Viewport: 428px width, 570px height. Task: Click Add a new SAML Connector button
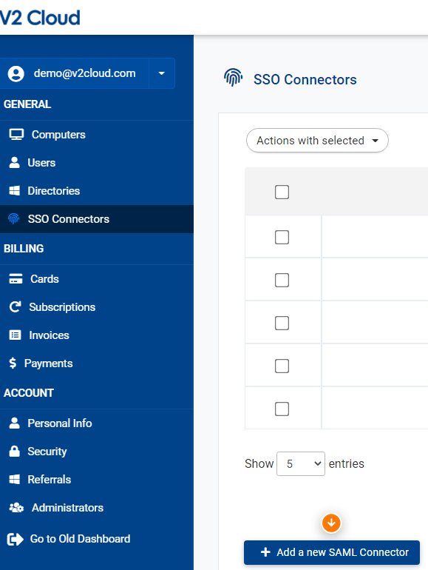point(332,552)
